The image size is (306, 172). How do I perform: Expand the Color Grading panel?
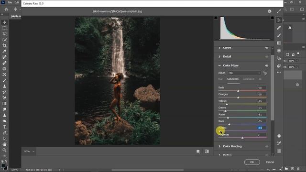tap(219, 146)
